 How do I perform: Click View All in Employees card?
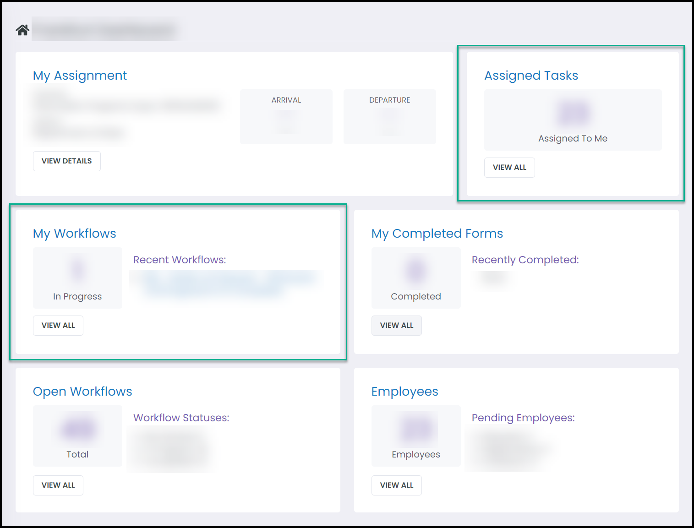[397, 485]
